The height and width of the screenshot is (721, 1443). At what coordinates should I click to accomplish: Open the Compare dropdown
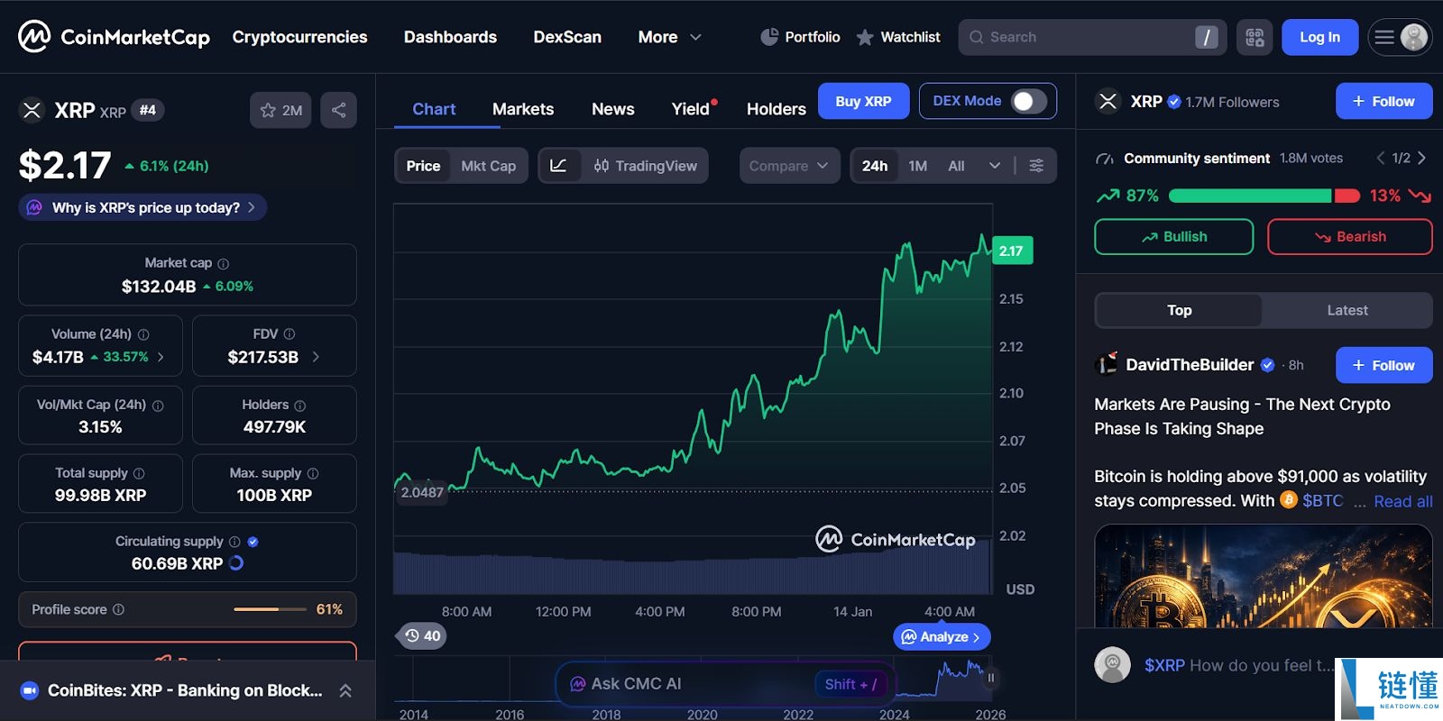point(789,166)
